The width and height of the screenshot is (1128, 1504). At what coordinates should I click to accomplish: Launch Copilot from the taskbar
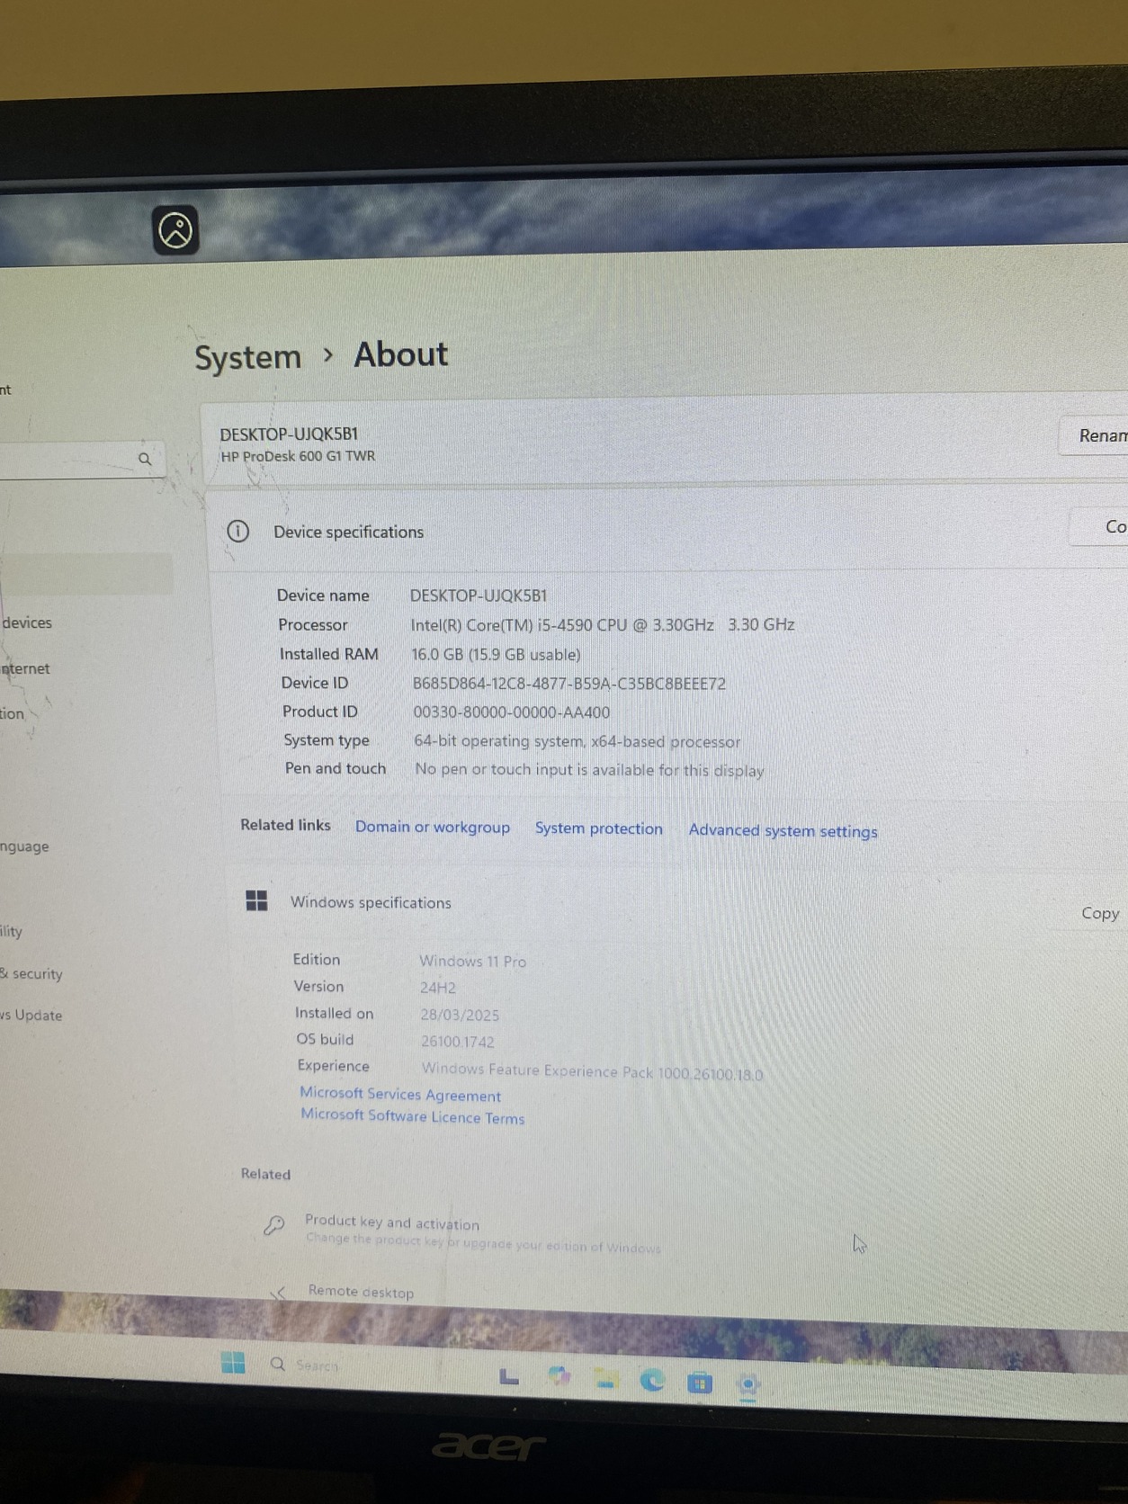tap(559, 1377)
